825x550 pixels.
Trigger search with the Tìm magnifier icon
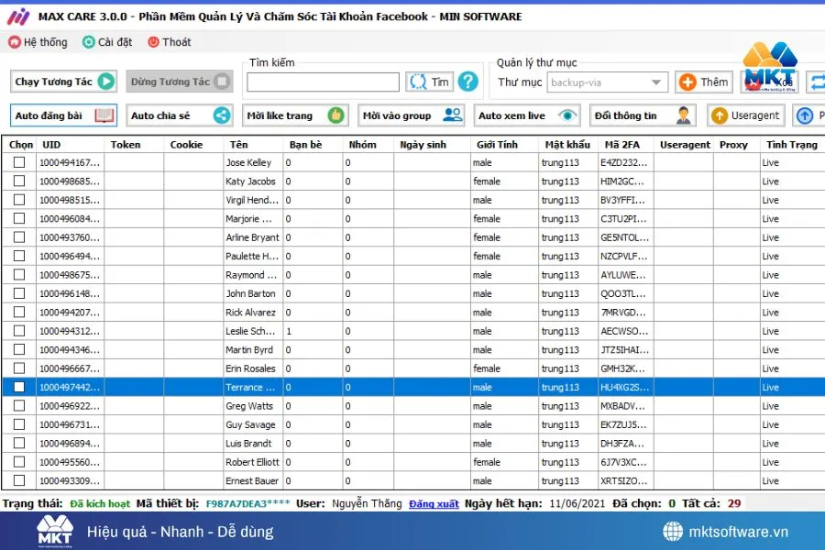pyautogui.click(x=418, y=82)
